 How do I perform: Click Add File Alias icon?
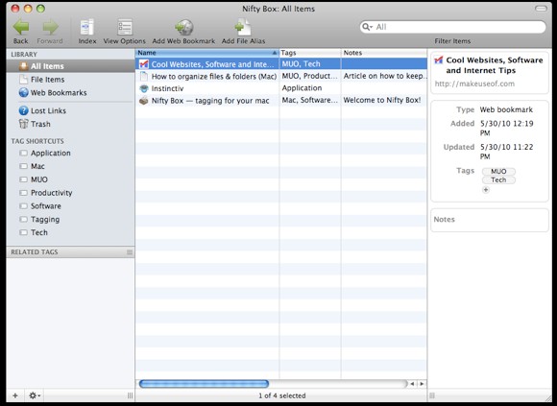point(243,27)
